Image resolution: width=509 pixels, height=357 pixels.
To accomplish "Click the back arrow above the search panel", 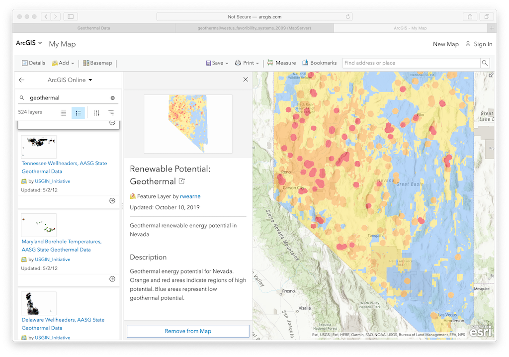I will [21, 80].
